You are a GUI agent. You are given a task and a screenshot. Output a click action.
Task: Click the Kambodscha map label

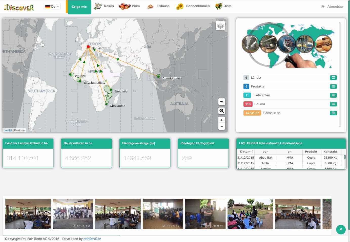[x=172, y=78]
